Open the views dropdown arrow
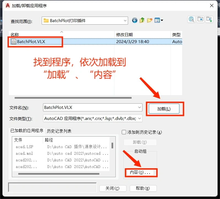Viewport: 220px width, 199px height. coord(162,20)
